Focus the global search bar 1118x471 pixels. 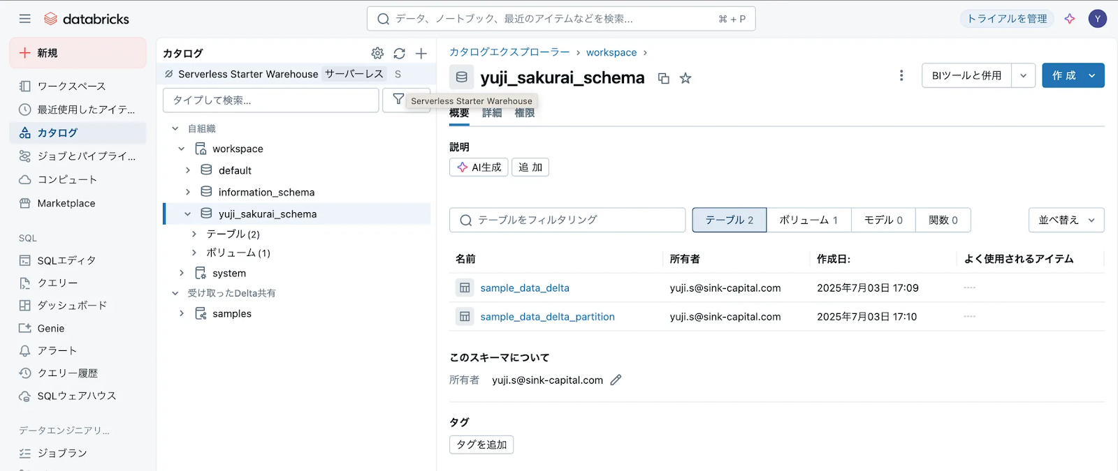click(561, 19)
